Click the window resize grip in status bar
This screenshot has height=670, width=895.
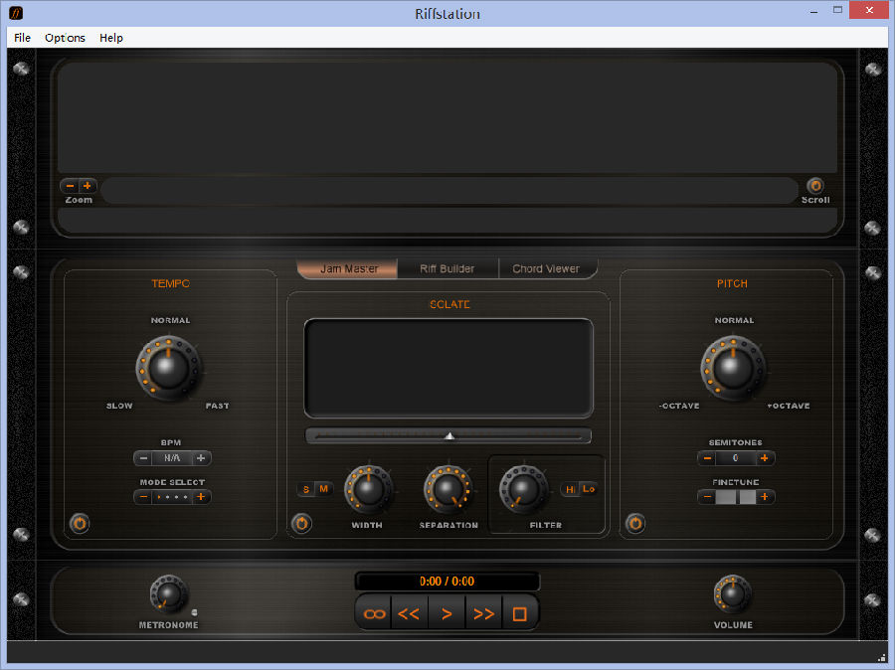pyautogui.click(x=882, y=657)
